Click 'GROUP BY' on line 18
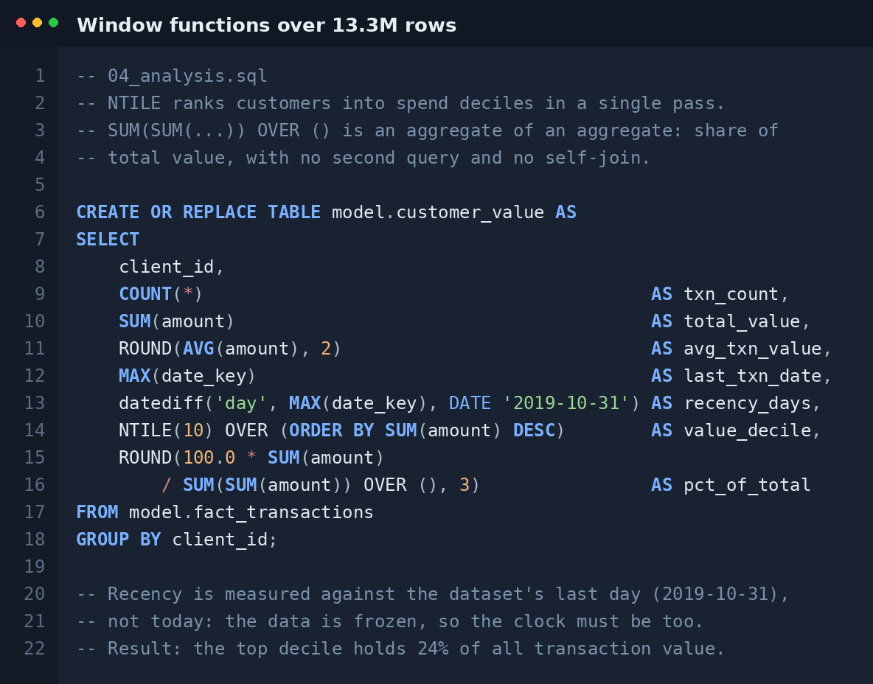The height and width of the screenshot is (684, 873). 119,540
